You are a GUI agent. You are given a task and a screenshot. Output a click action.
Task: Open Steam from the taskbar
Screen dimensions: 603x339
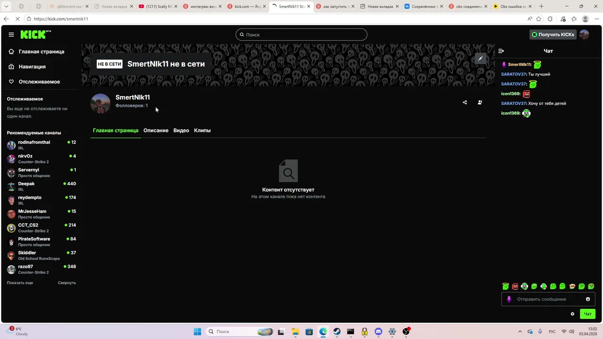pyautogui.click(x=337, y=331)
